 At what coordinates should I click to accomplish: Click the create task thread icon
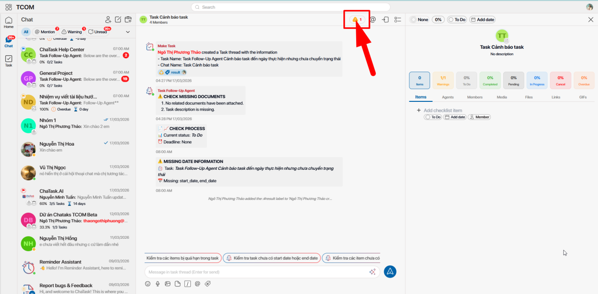pyautogui.click(x=128, y=20)
